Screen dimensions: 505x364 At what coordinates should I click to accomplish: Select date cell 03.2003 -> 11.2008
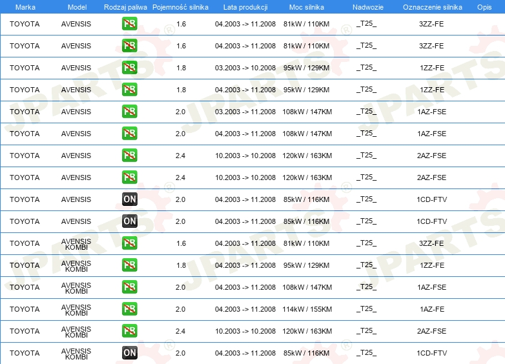[245, 112]
